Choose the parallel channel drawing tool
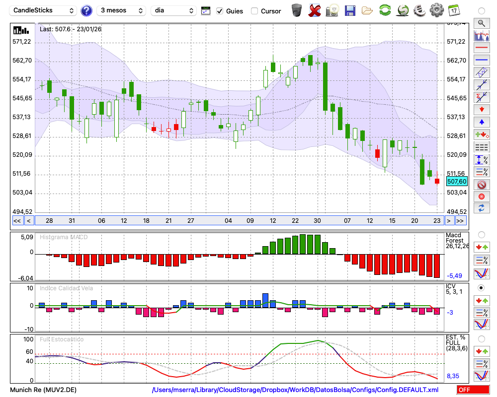The height and width of the screenshot is (397, 497). click(x=481, y=73)
